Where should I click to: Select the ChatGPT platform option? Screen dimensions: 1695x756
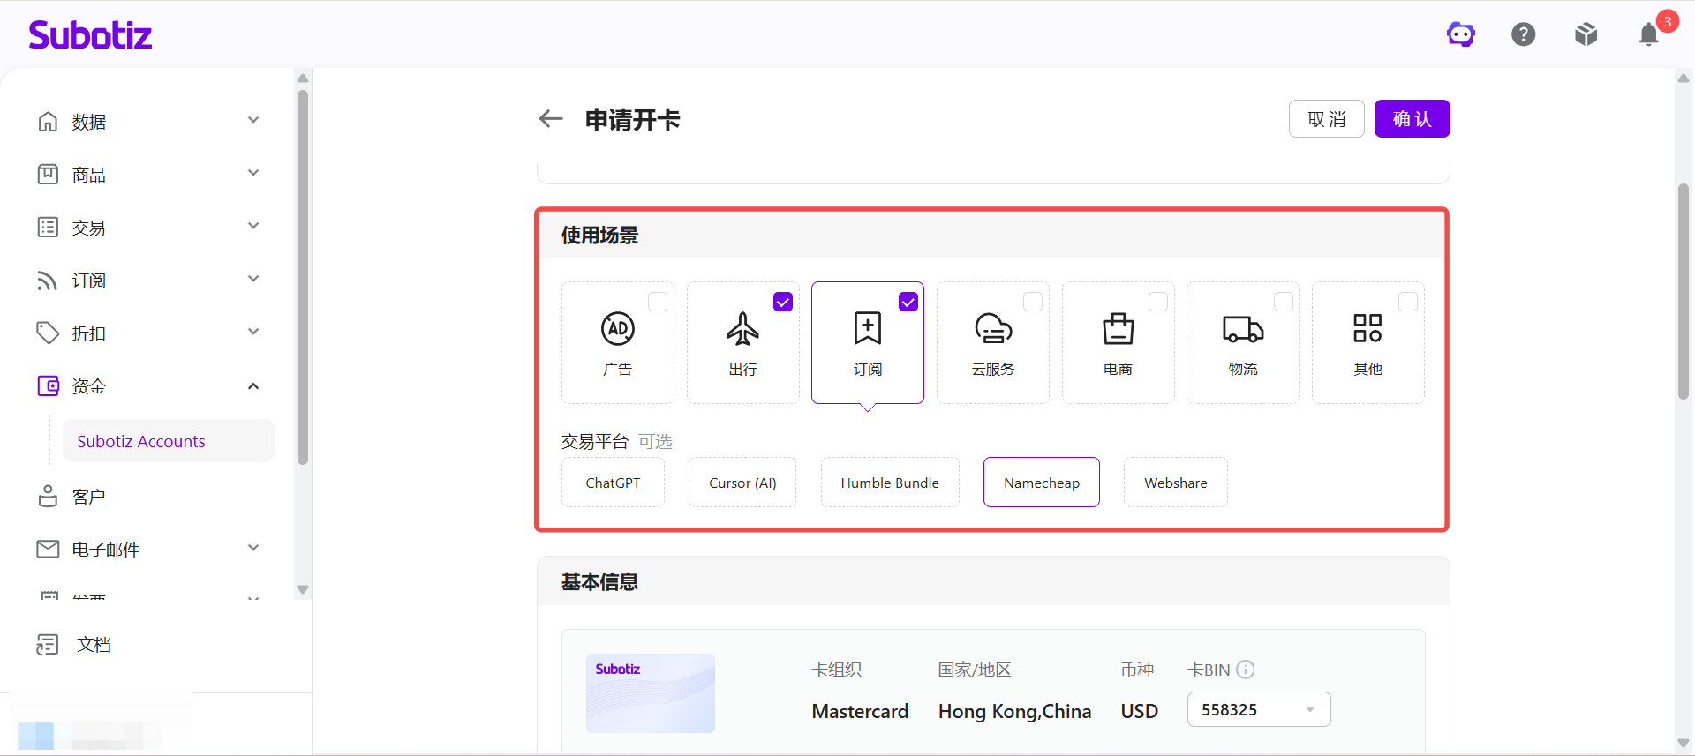pos(613,483)
